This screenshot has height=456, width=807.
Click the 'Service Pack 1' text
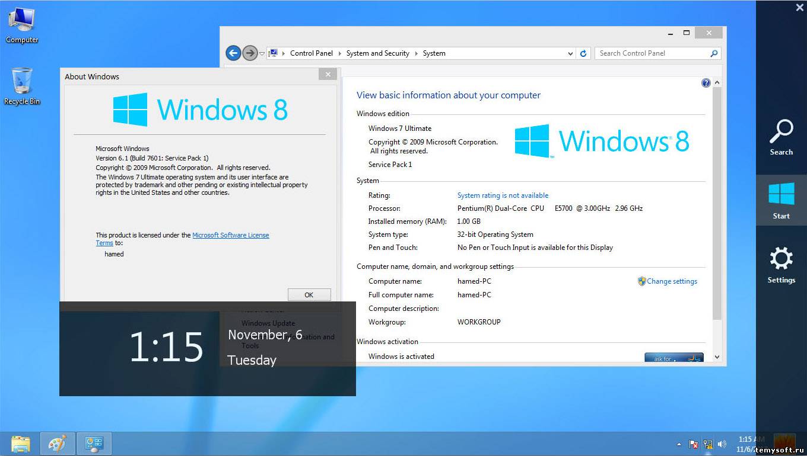[390, 165]
